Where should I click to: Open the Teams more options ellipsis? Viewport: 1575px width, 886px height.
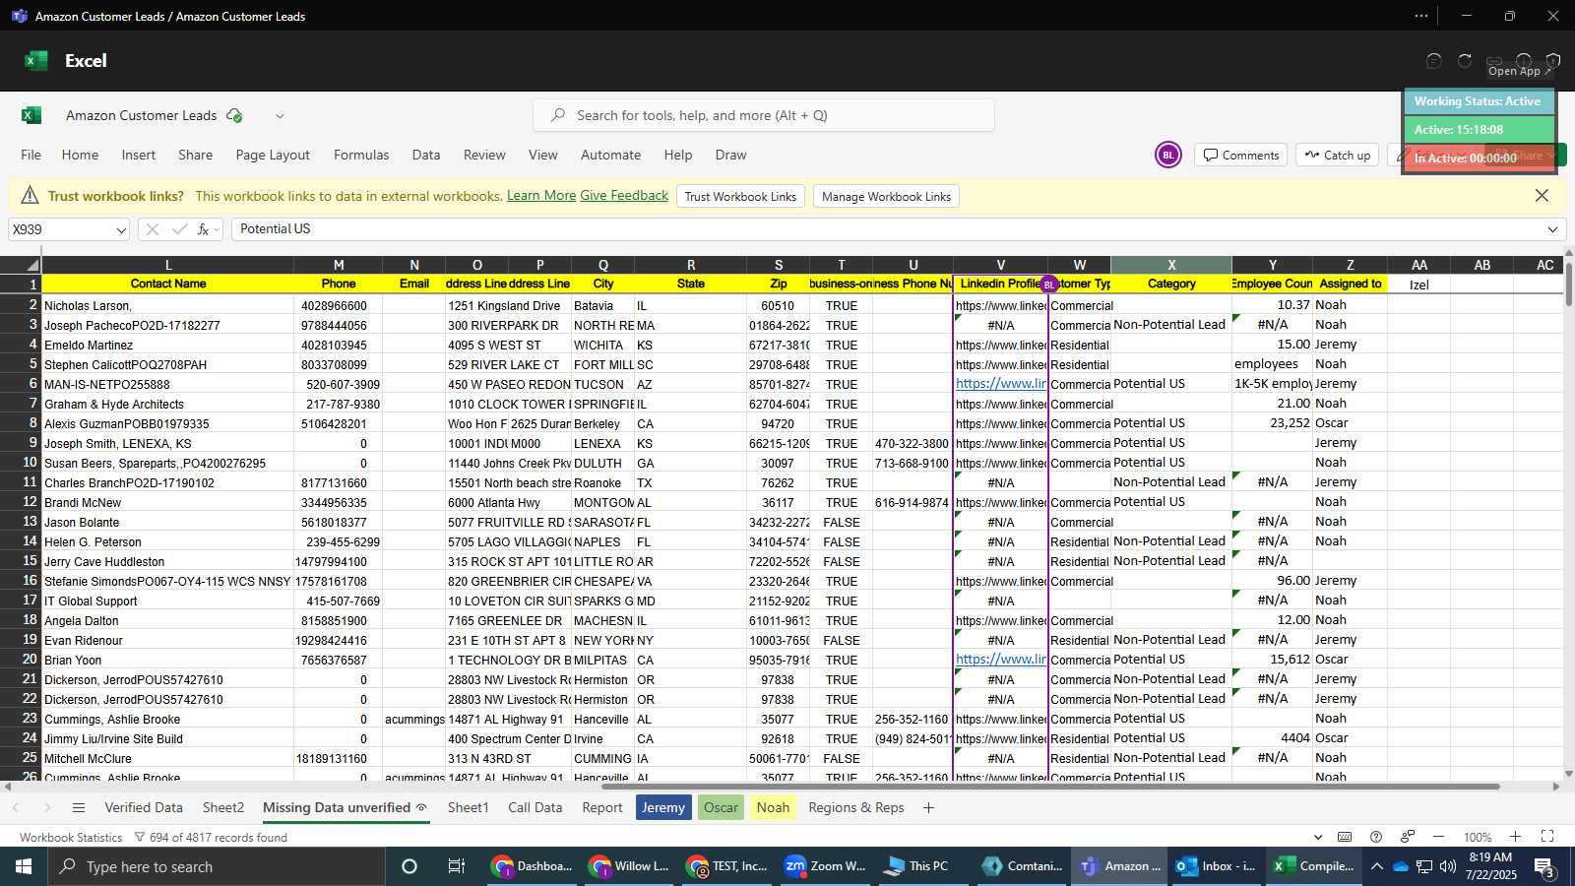[x=1421, y=16]
